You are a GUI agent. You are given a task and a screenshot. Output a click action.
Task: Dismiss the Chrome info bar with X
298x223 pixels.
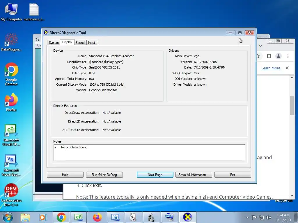click(x=287, y=68)
